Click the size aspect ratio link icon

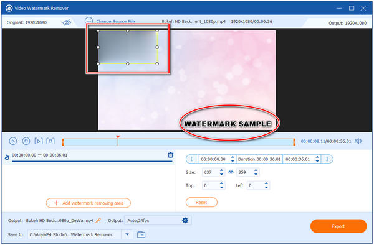pyautogui.click(x=231, y=172)
